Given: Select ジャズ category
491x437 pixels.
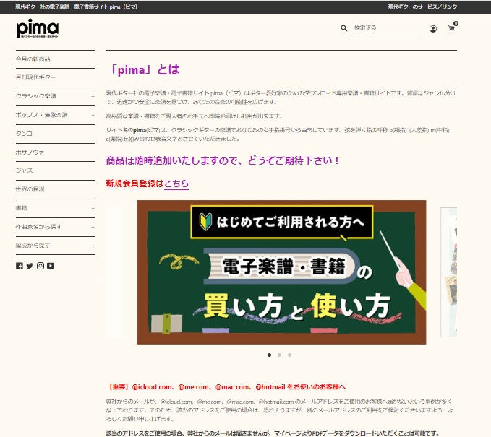Looking at the screenshot, I should 25,170.
